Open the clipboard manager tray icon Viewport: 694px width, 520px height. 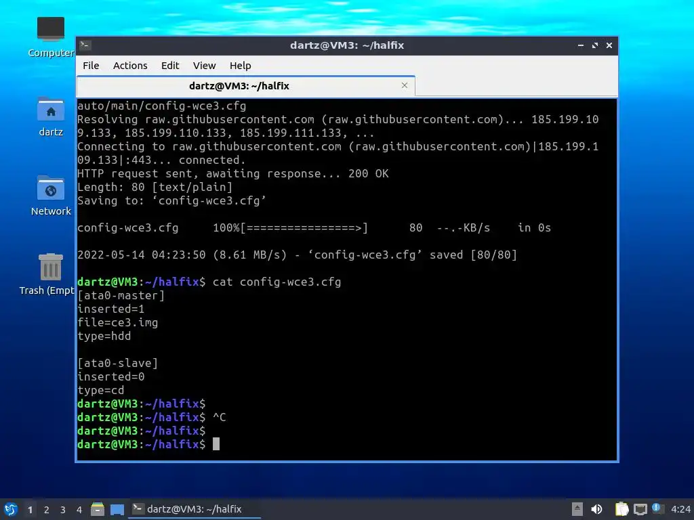point(622,509)
